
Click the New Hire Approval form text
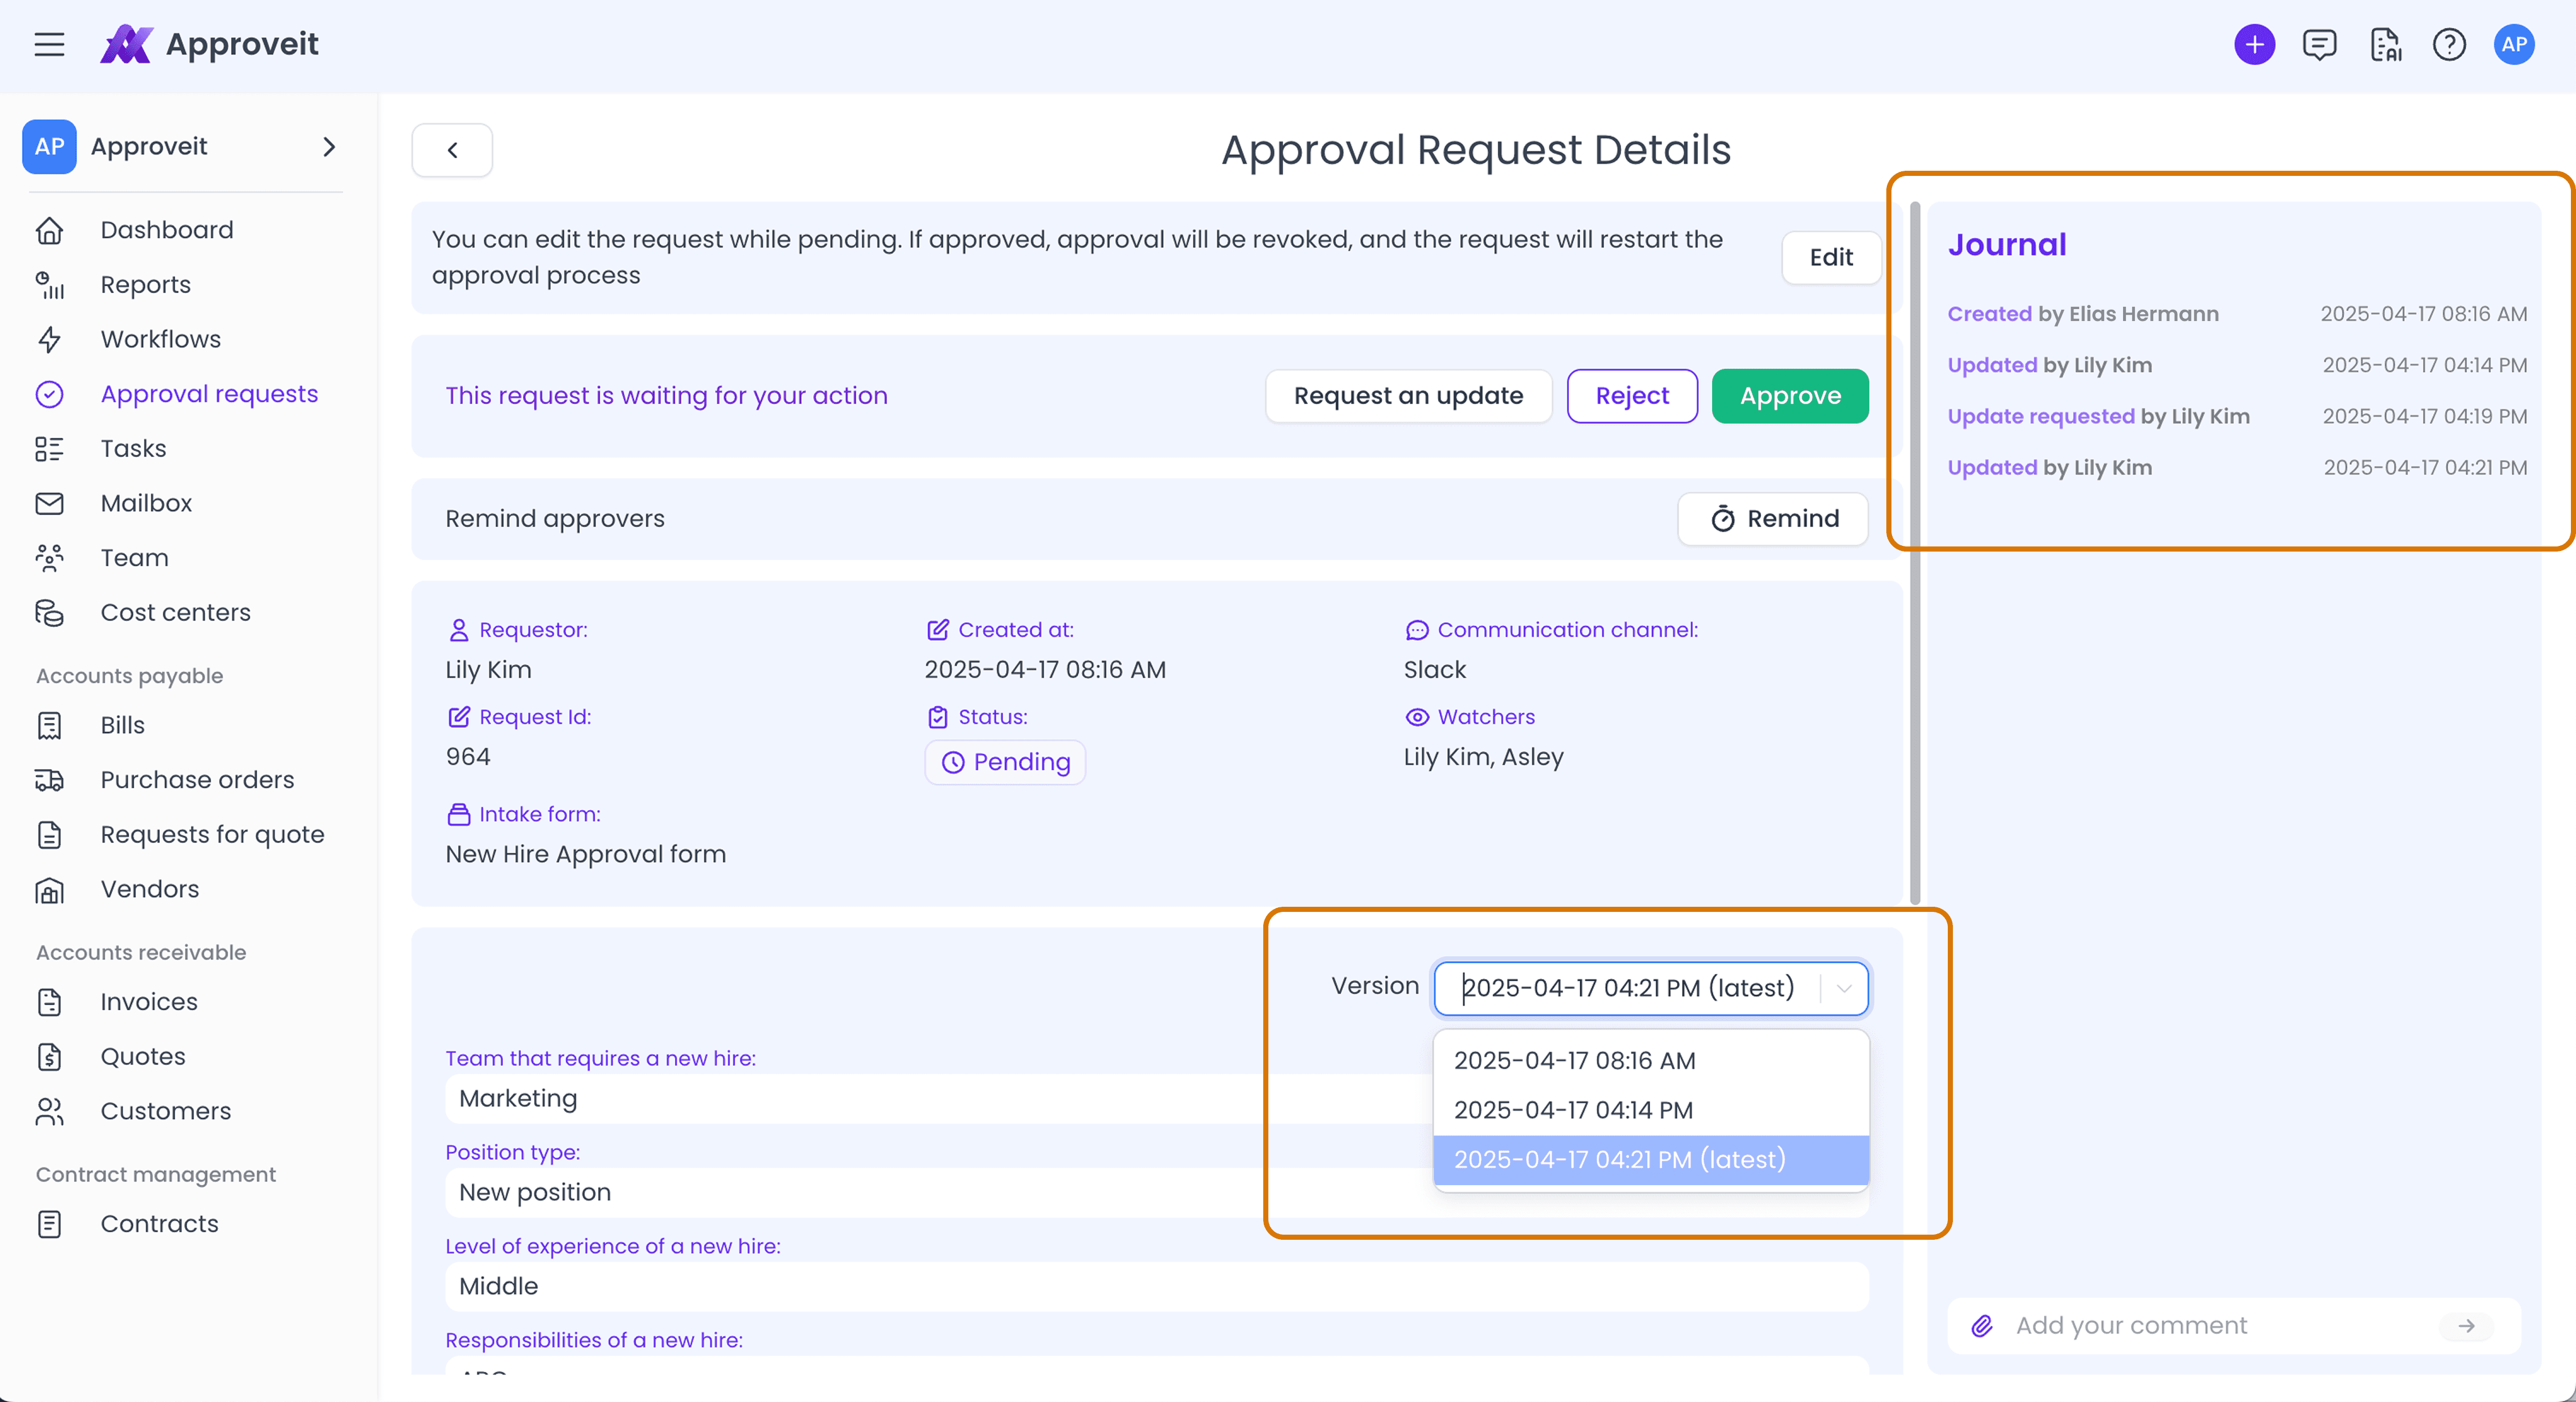(586, 855)
